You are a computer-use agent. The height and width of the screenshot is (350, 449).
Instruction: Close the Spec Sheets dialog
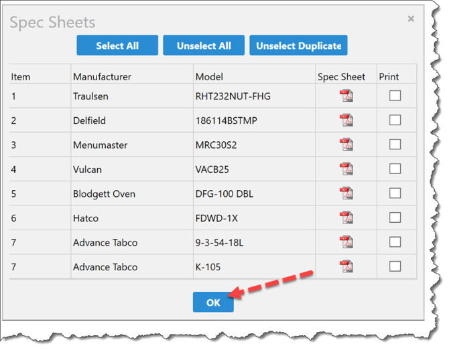(x=411, y=19)
